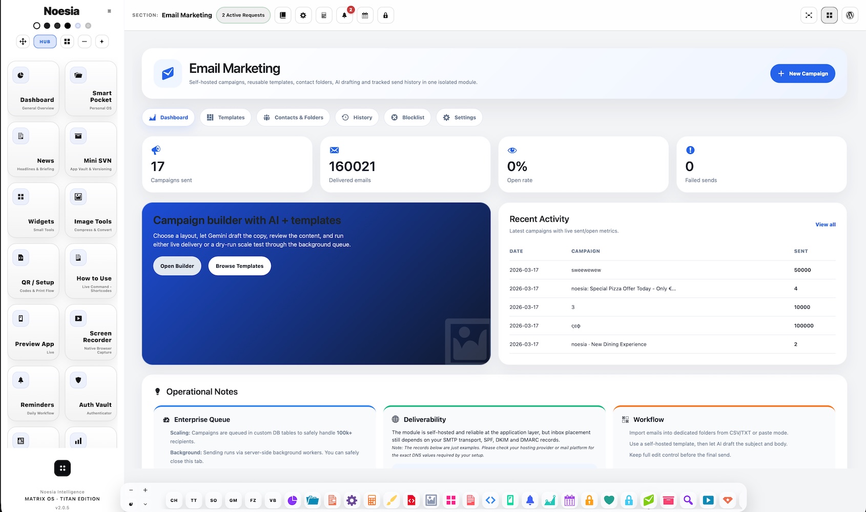This screenshot has height=512, width=866.
Task: Open the book icon in top toolbar
Action: (x=283, y=15)
